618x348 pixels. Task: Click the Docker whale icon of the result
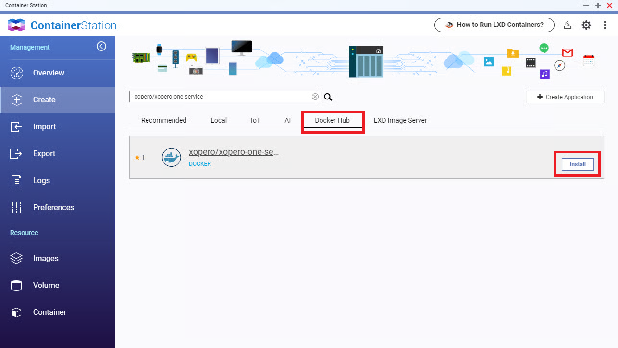point(172,157)
